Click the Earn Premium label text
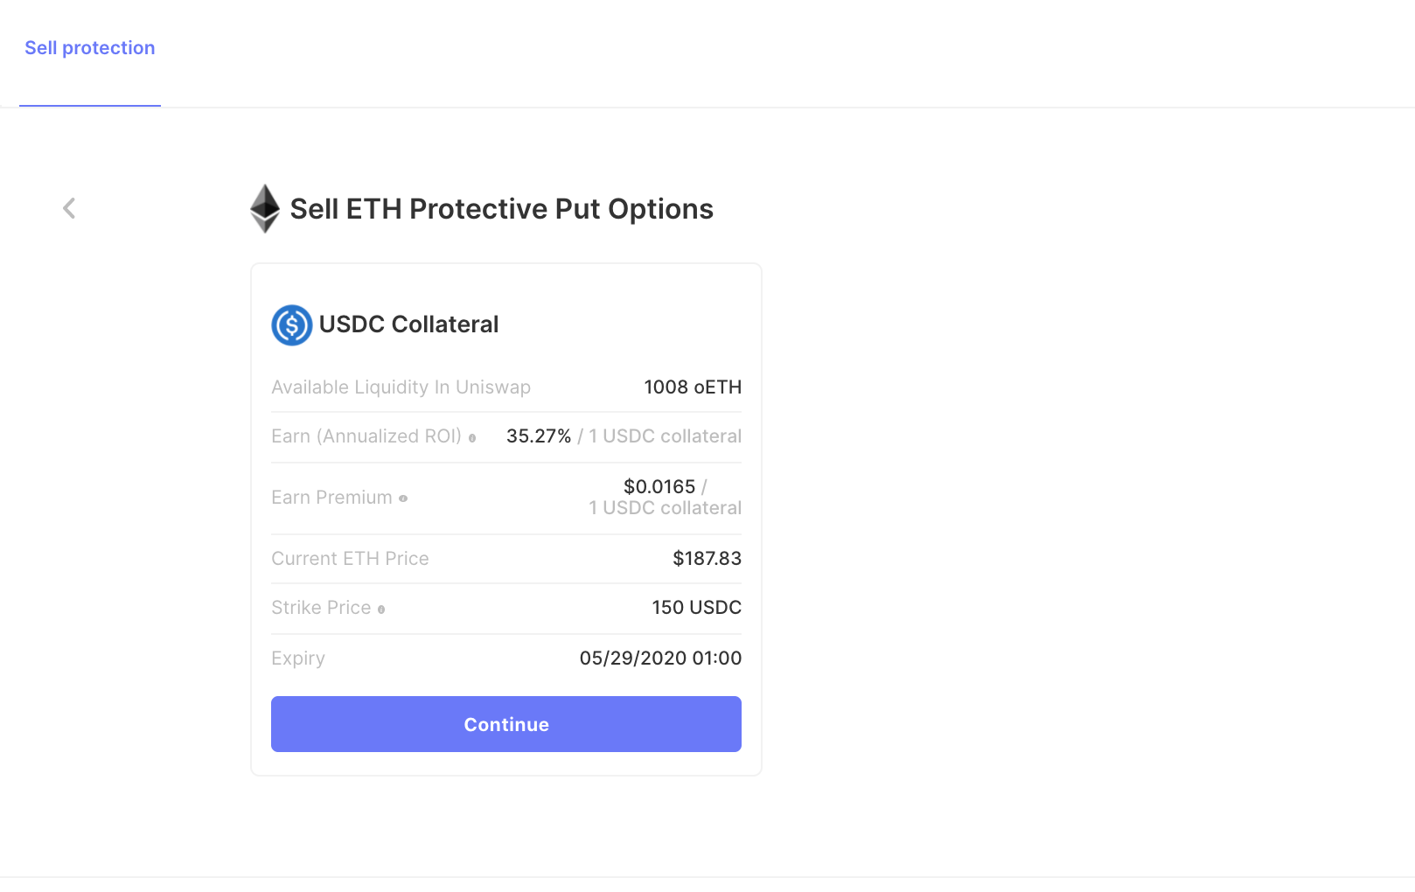The height and width of the screenshot is (892, 1415). tap(331, 498)
